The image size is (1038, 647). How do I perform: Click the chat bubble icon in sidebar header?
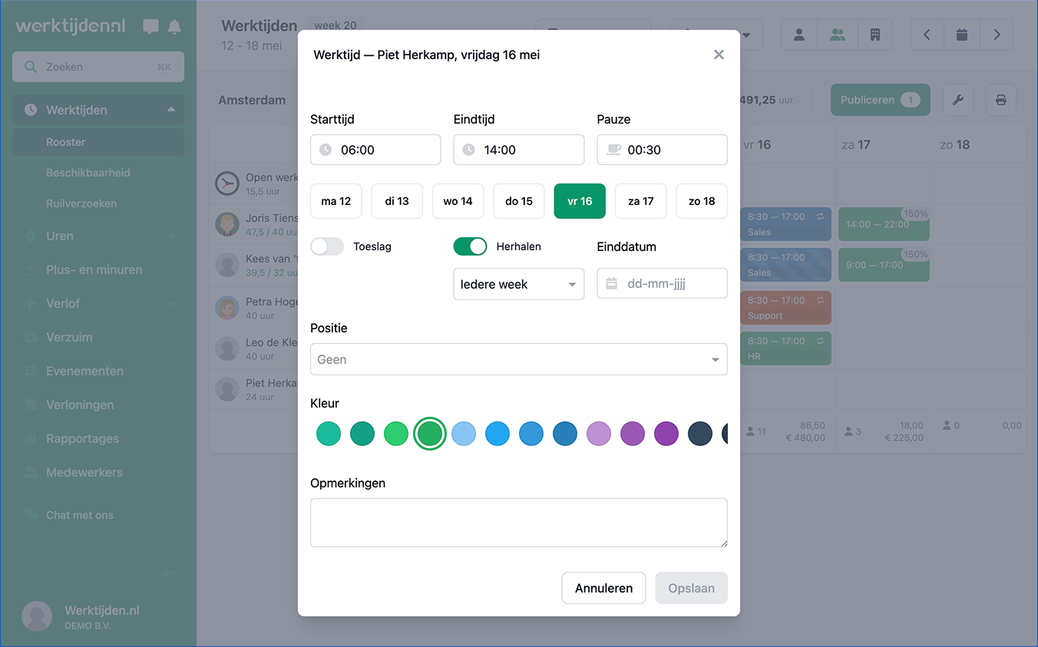[x=150, y=27]
